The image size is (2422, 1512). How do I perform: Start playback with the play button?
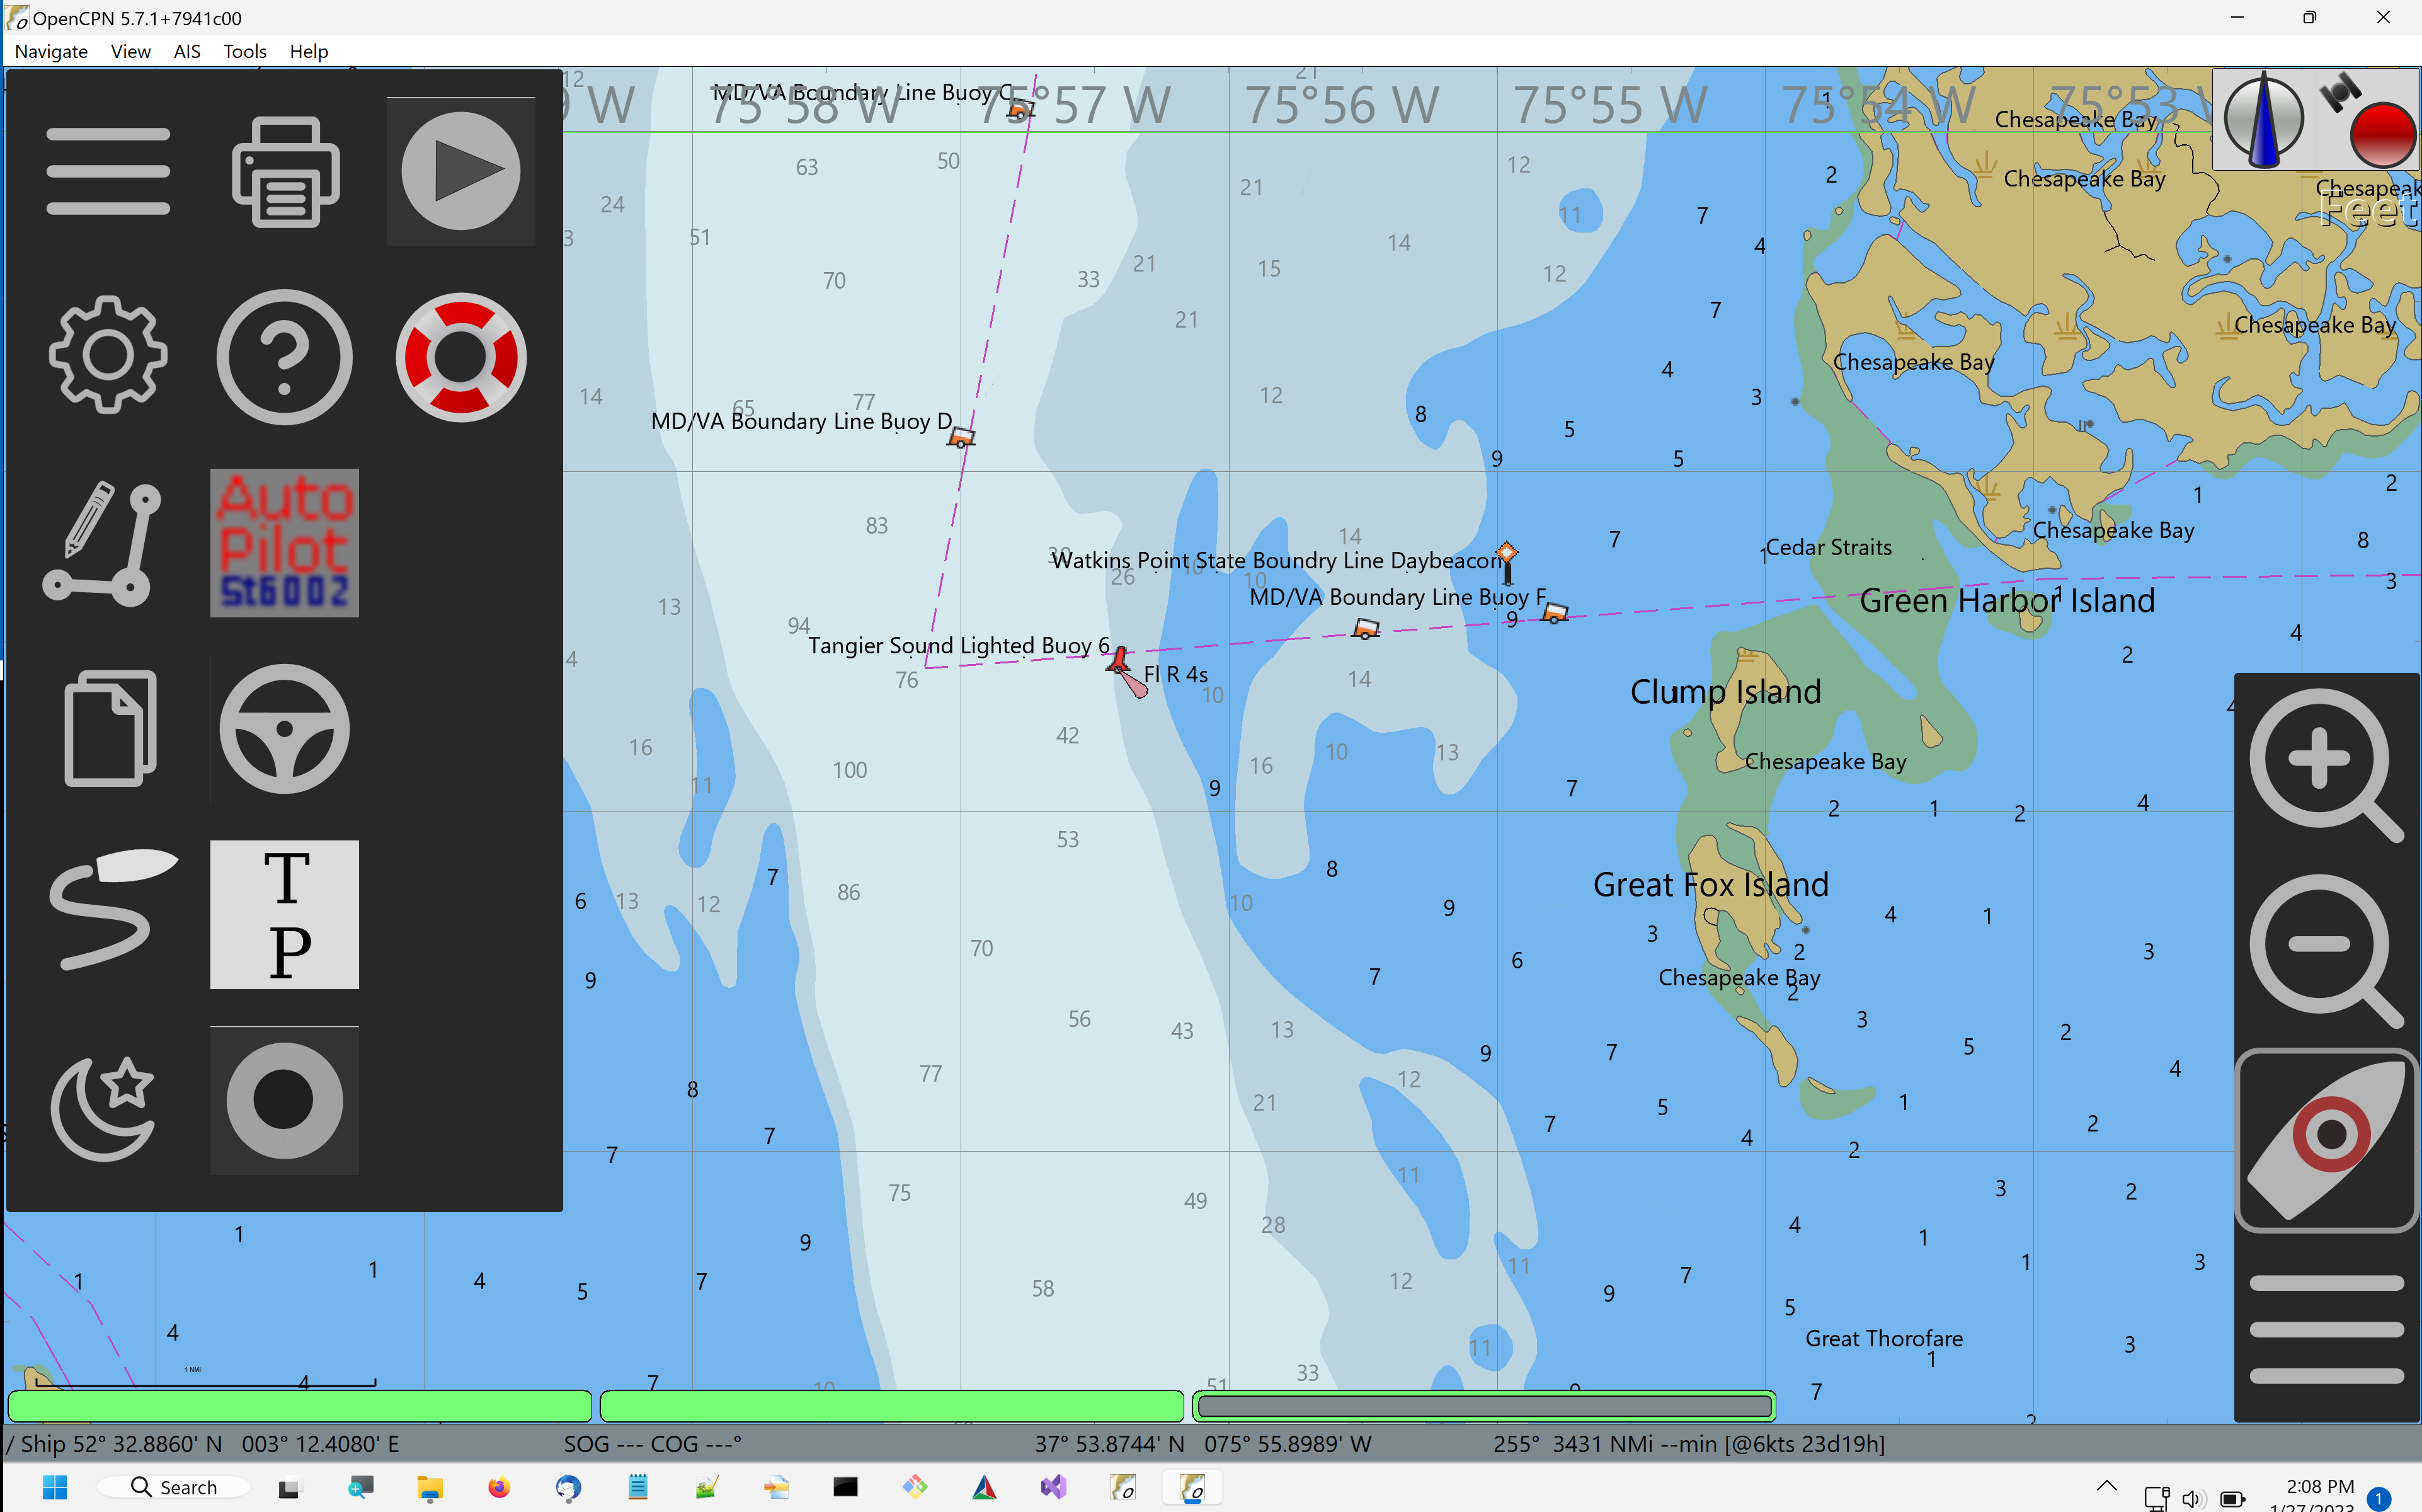[x=461, y=171]
